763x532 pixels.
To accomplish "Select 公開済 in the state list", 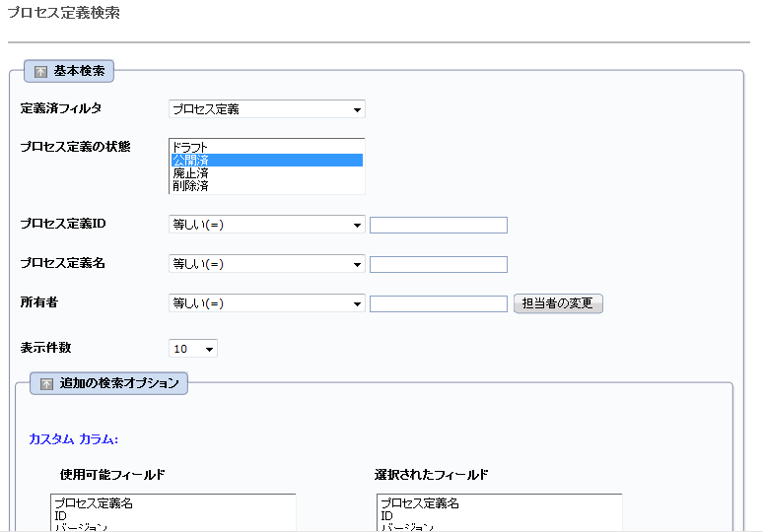I will pos(267,160).
